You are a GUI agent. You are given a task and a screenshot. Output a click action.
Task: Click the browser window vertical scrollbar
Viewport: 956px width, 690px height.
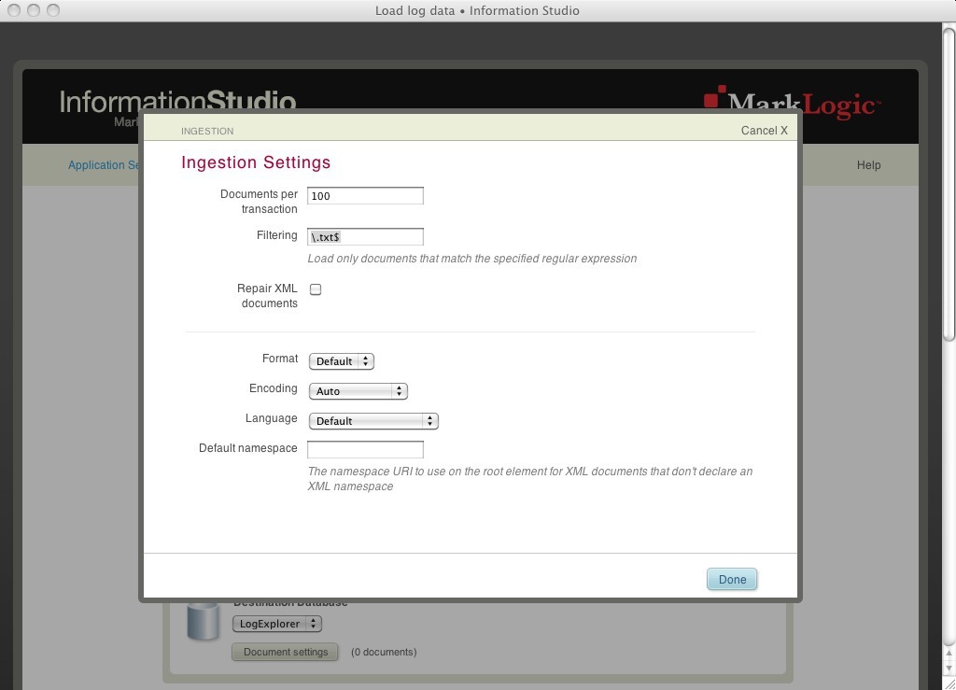[x=949, y=183]
